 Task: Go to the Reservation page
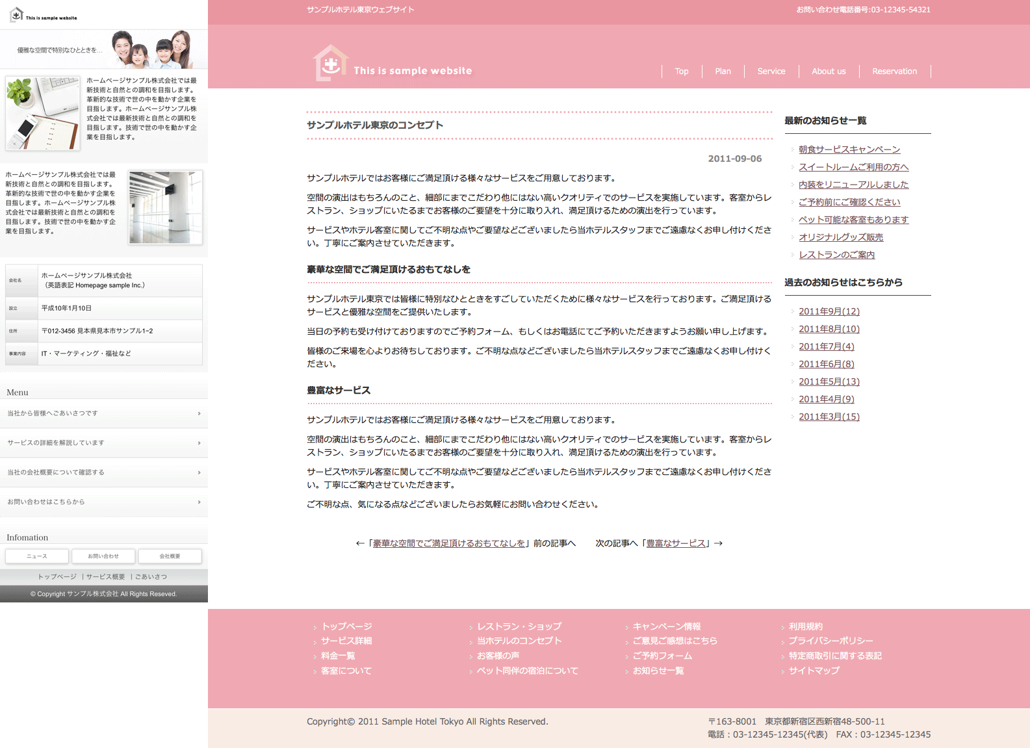coord(894,71)
